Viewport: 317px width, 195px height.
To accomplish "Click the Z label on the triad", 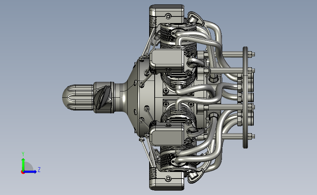I will click(x=39, y=169).
